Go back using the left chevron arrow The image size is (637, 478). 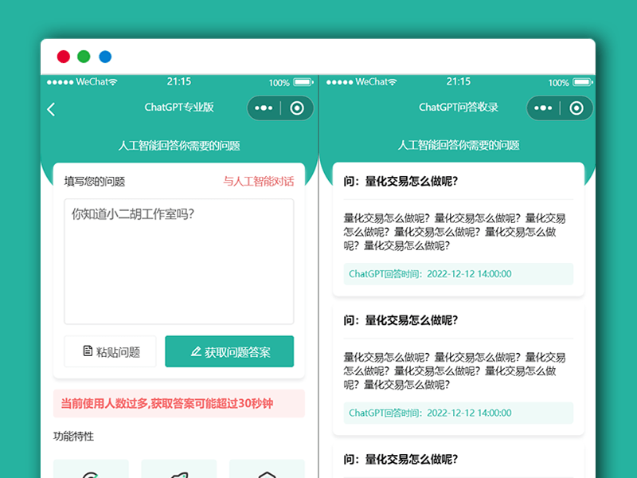pyautogui.click(x=51, y=109)
